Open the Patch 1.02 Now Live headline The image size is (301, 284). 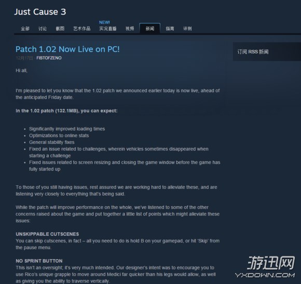(x=67, y=49)
